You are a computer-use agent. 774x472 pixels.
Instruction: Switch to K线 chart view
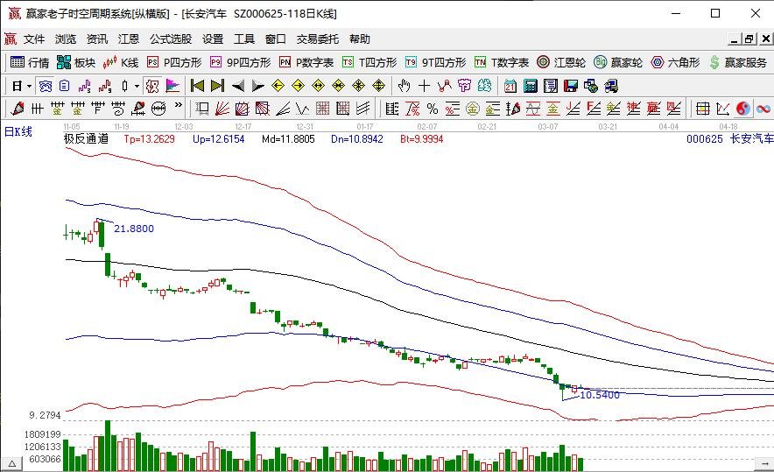point(121,62)
